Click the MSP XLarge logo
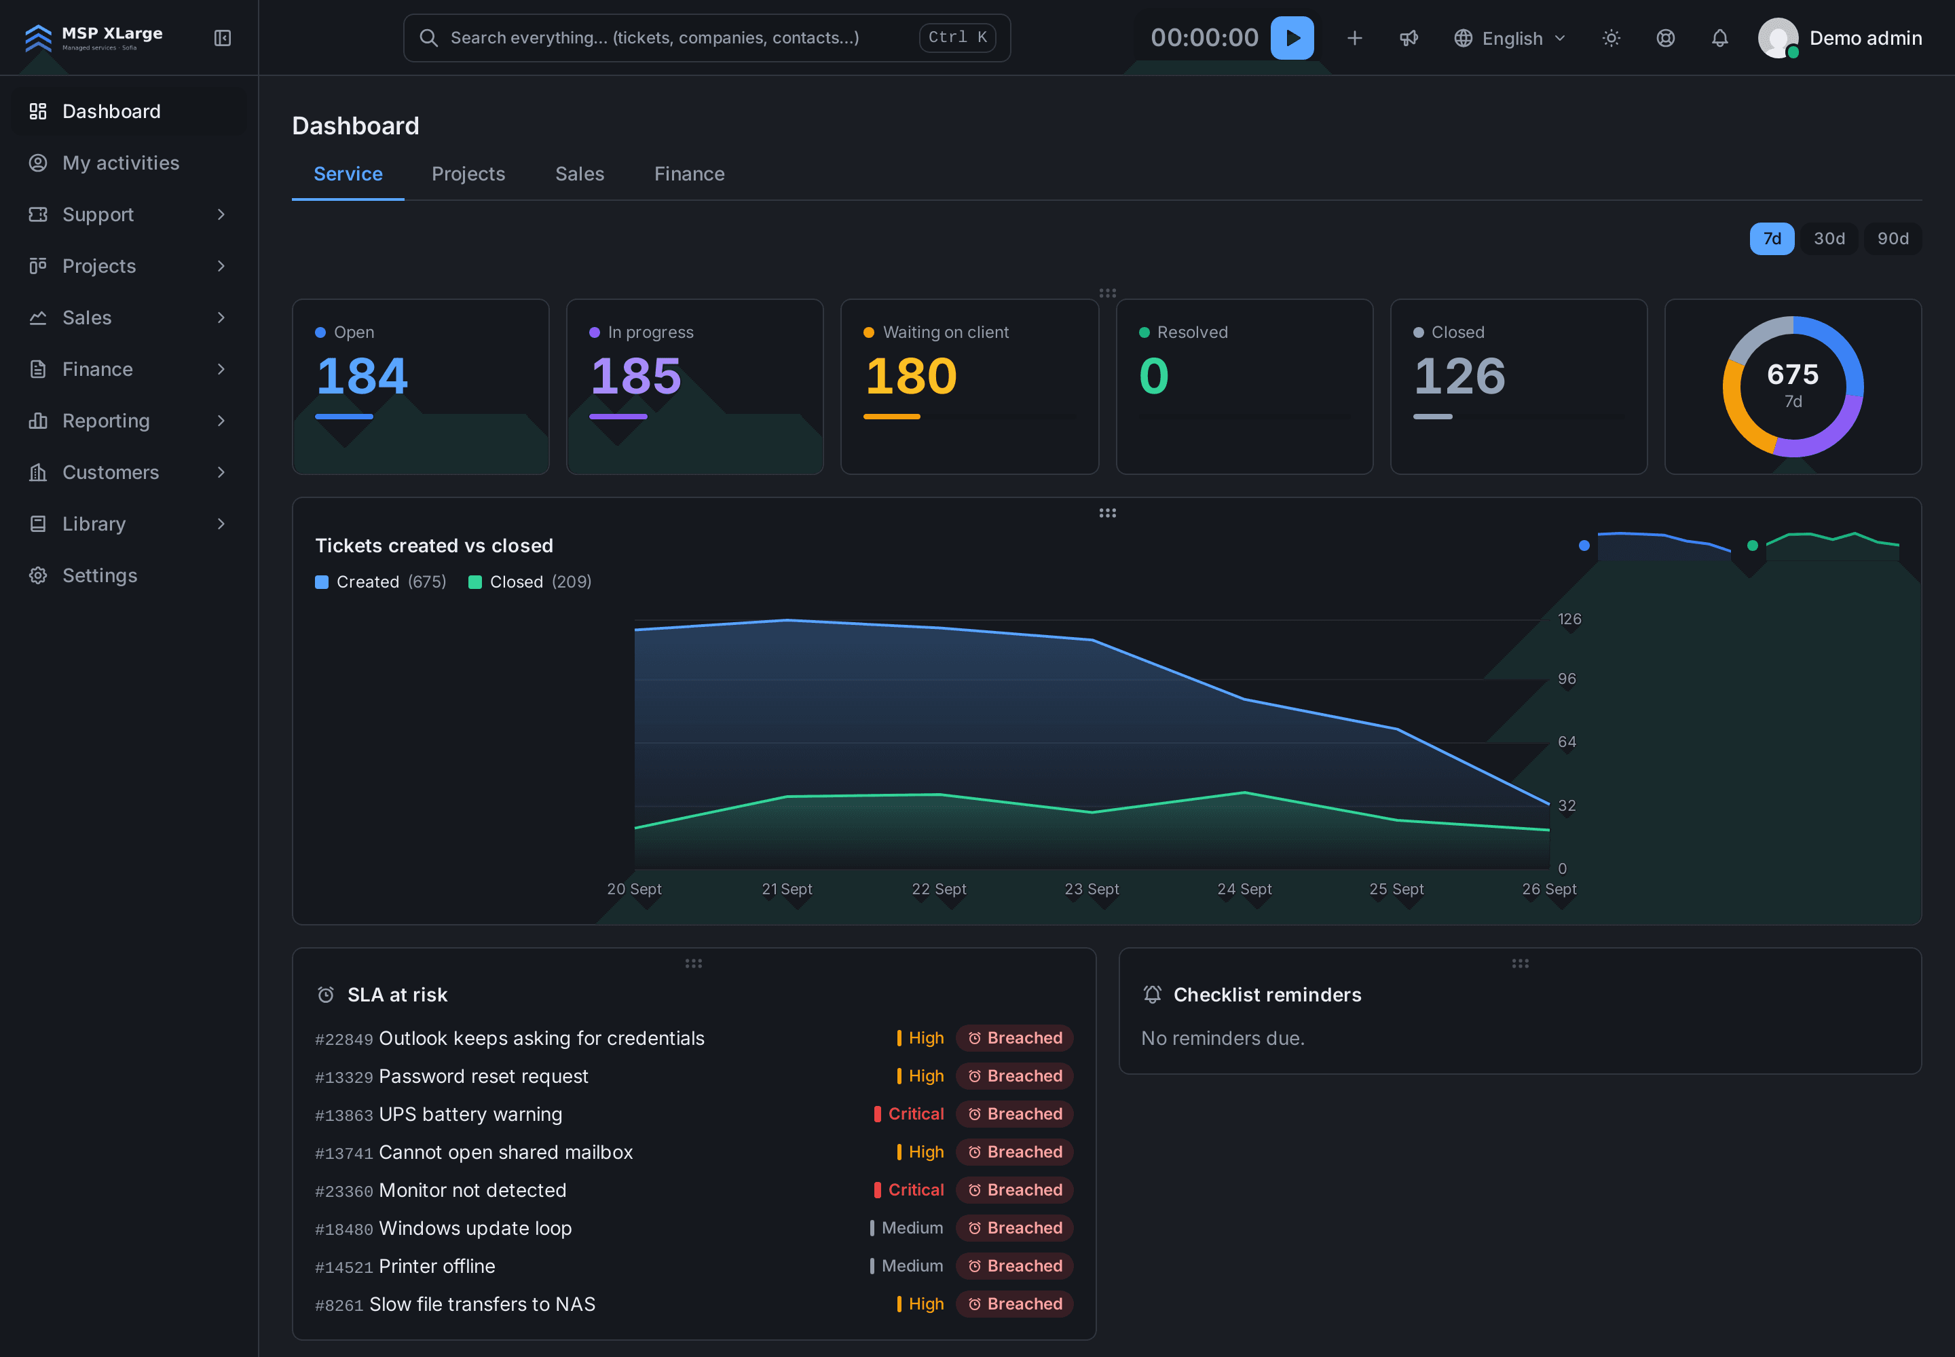 click(x=94, y=37)
